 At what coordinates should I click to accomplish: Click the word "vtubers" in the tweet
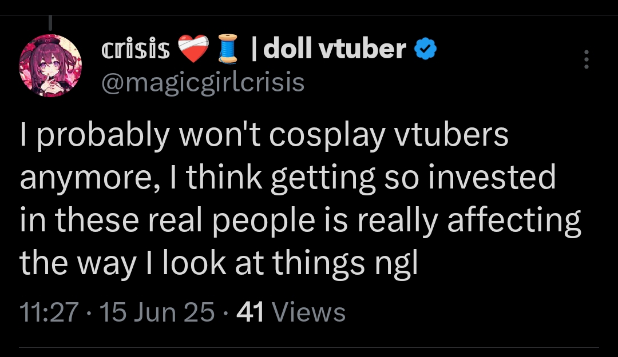[461, 135]
